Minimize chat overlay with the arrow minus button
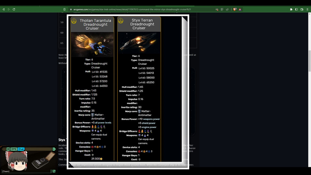Screen dimensions: 311x175 pyautogui.click(x=54, y=149)
